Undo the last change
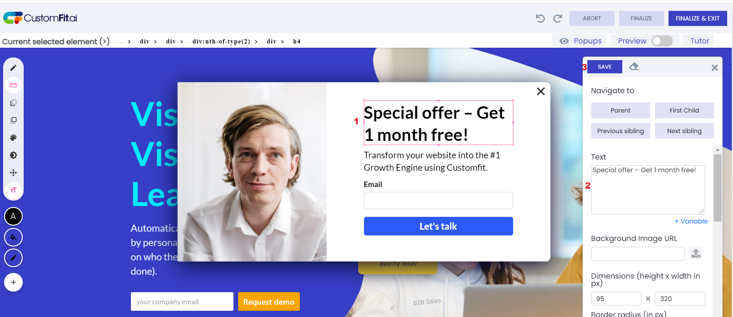733x317 pixels. coord(540,18)
